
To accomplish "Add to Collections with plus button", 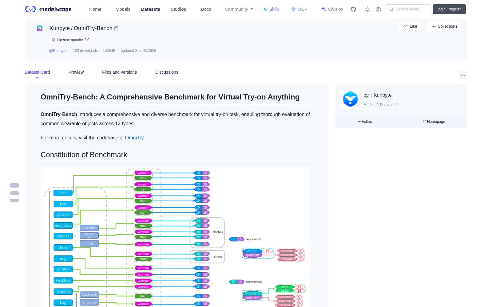I will [x=444, y=26].
